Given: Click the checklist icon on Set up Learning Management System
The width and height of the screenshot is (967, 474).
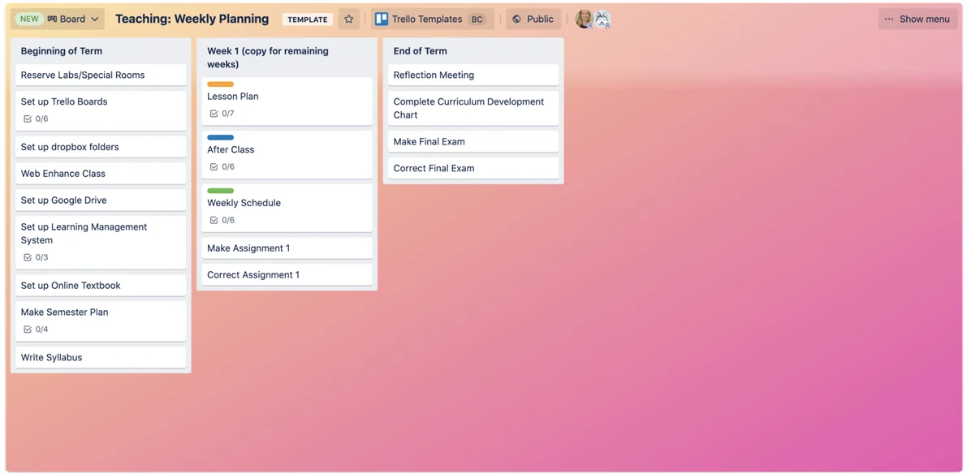Looking at the screenshot, I should (27, 257).
